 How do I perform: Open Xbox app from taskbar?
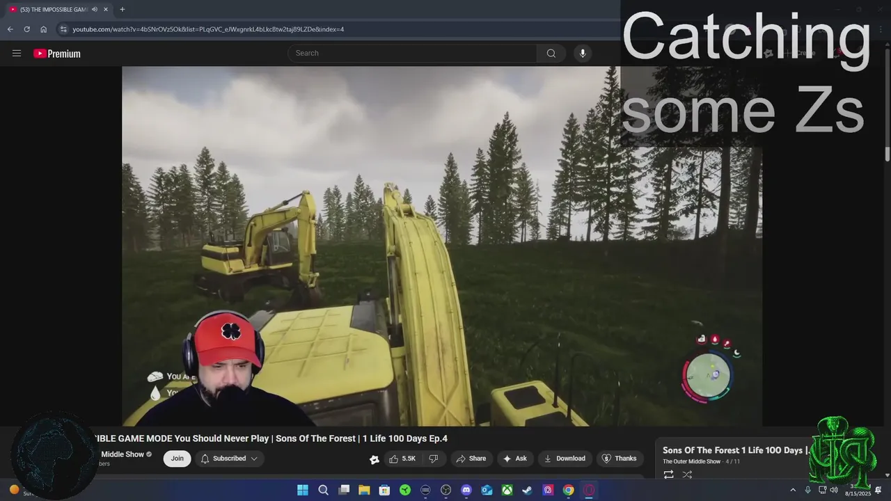pos(507,490)
